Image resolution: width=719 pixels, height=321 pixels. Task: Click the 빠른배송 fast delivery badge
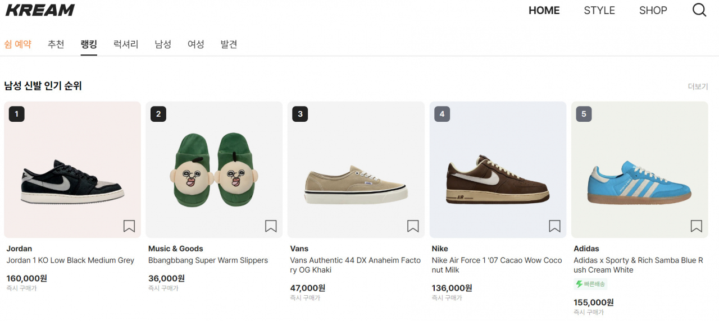590,284
